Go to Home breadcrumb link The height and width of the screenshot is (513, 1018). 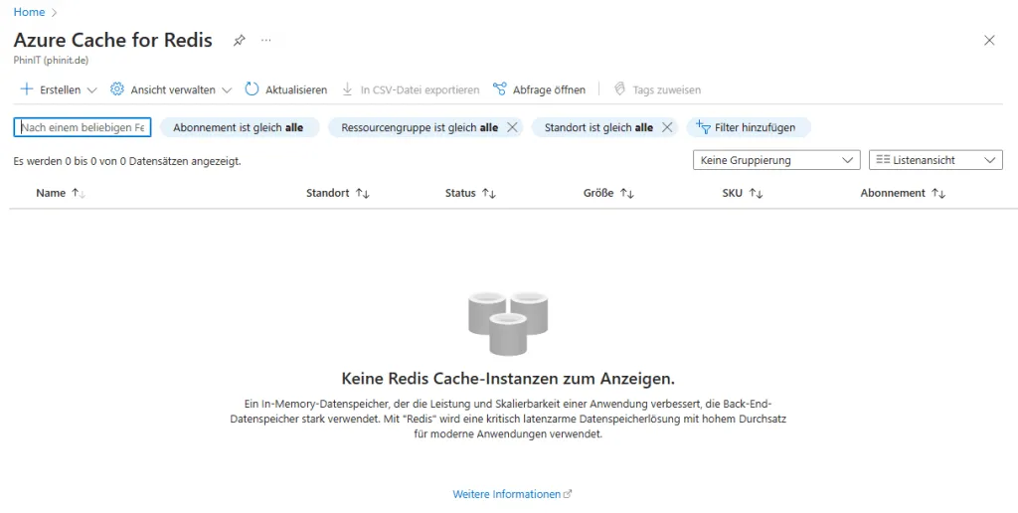tap(29, 12)
